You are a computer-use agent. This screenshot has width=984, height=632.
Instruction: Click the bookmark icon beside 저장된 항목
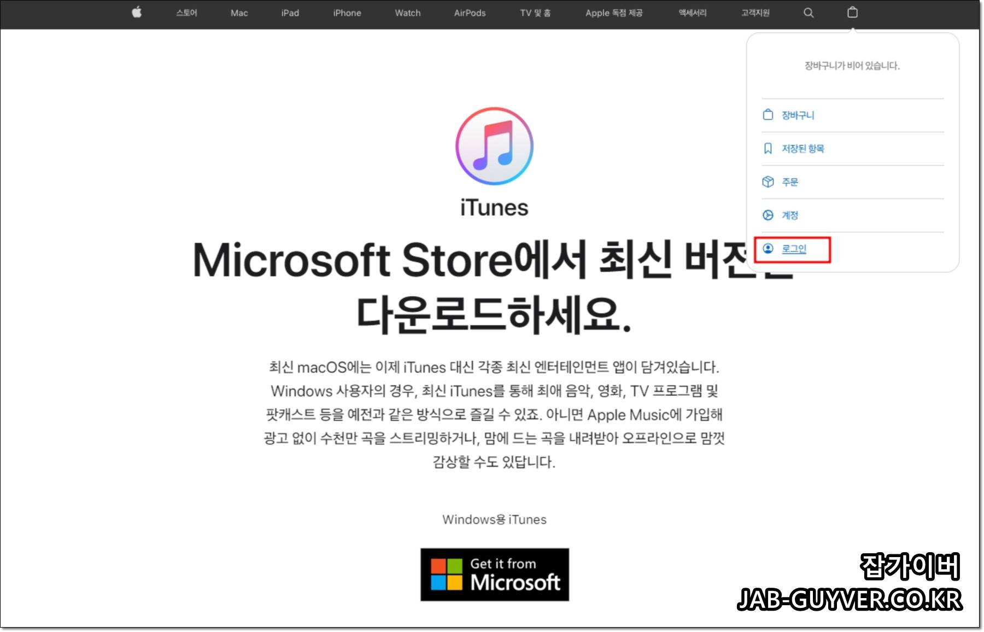[768, 148]
